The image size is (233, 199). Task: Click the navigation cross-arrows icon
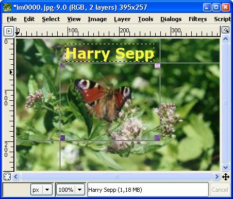coord(226,177)
